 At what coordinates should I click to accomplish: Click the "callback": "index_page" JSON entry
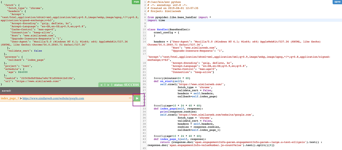(26, 60)
